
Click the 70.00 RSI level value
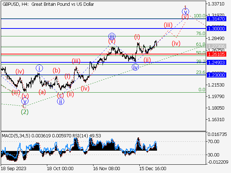[213, 142]
